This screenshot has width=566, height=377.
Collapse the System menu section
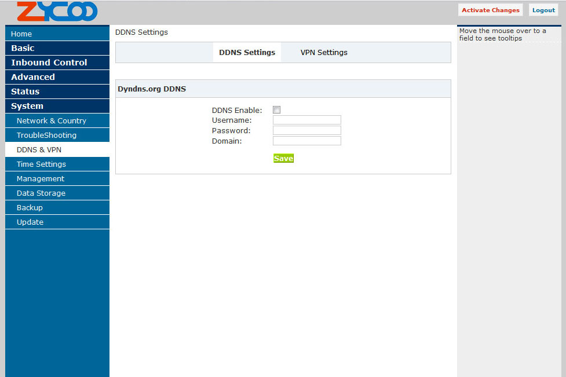click(57, 106)
